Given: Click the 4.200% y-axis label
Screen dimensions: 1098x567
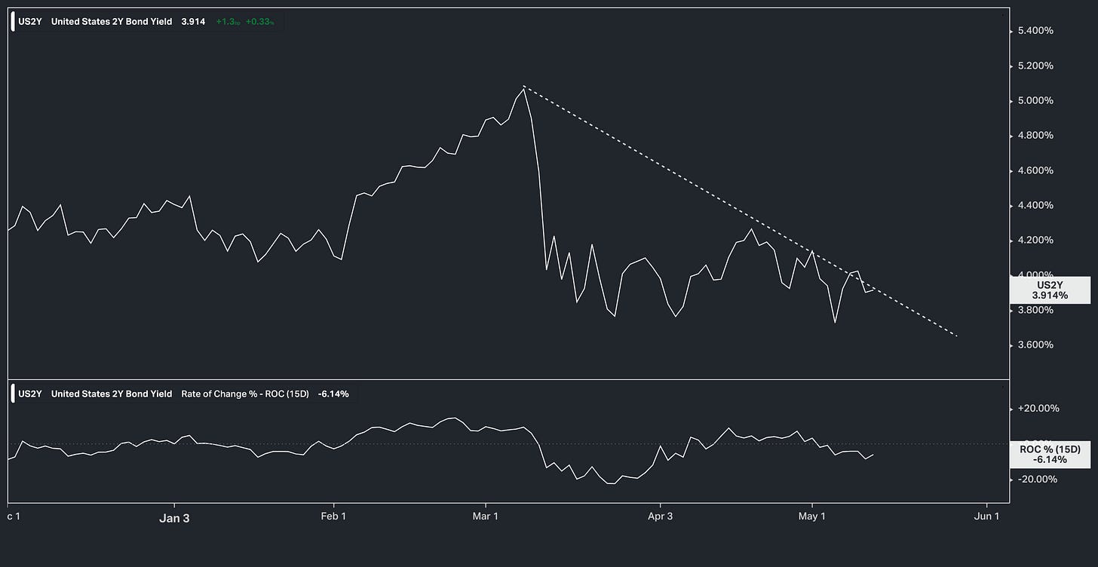Looking at the screenshot, I should pyautogui.click(x=1035, y=241).
